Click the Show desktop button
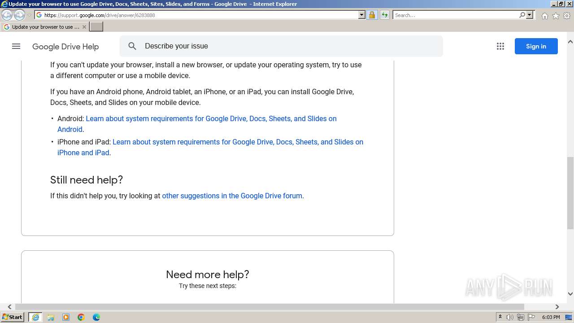Screen dimensions: 574x323 point(569,317)
